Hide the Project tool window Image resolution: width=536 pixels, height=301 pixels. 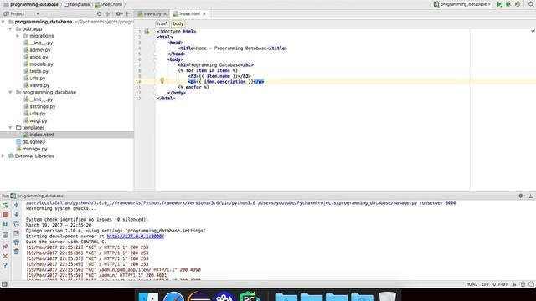point(128,14)
